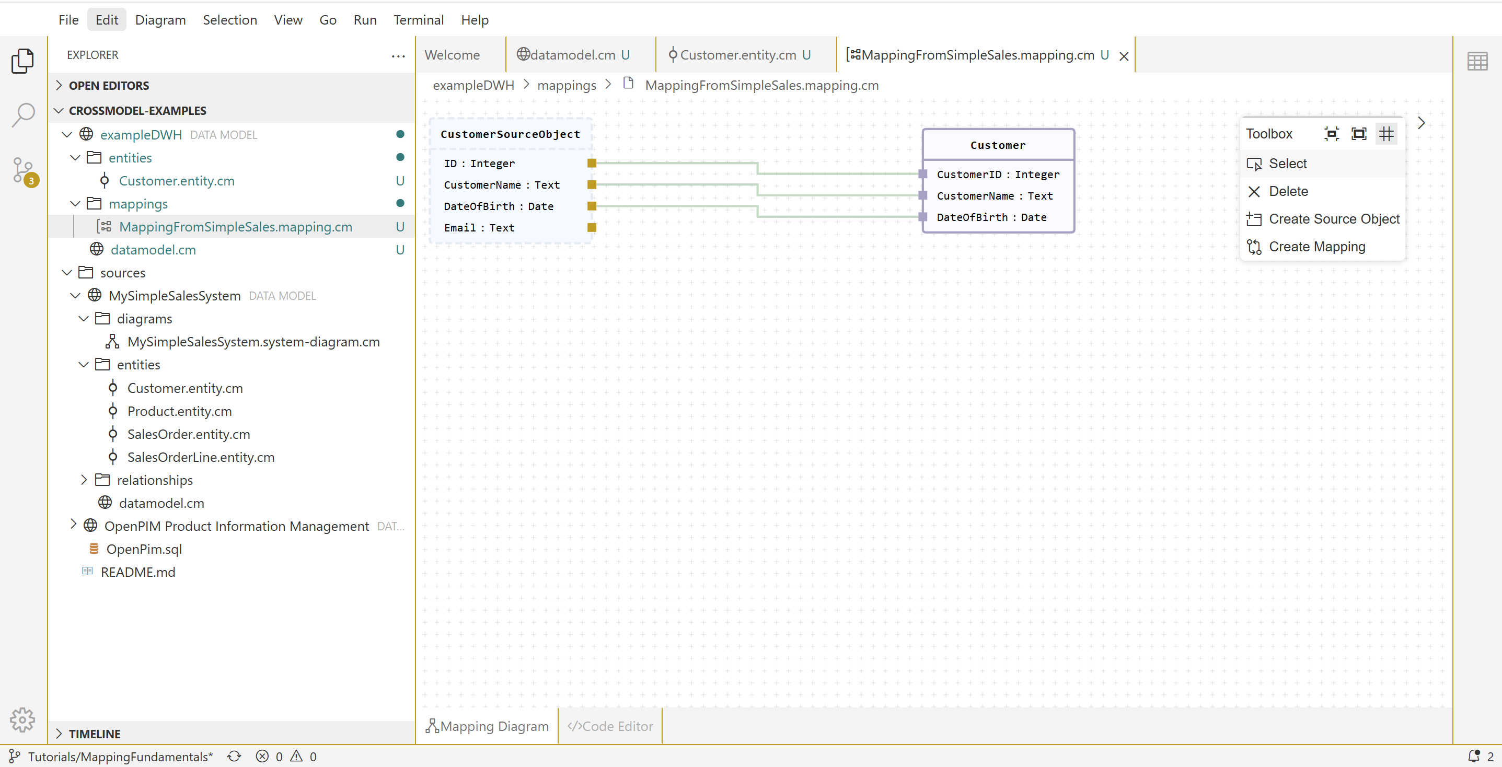Switch to the Code Editor view
Screen dimensions: 1502x767
pos(610,726)
